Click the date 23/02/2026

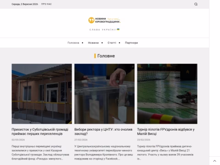click(x=143, y=140)
